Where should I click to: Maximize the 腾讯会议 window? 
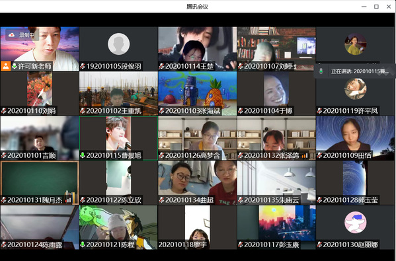point(376,7)
